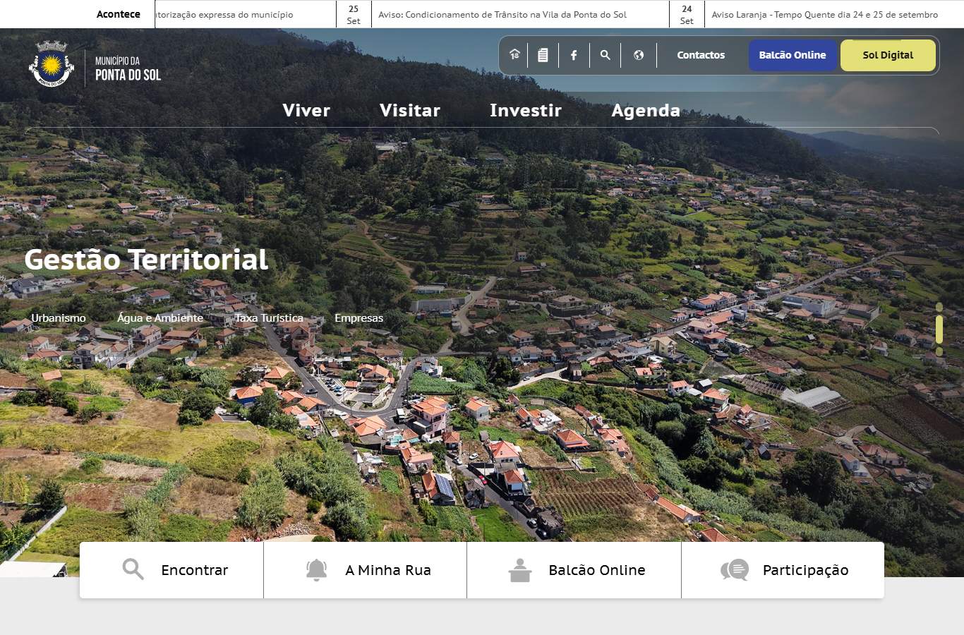Select the slide dot above the active indicator
The height and width of the screenshot is (635, 964).
click(x=939, y=307)
